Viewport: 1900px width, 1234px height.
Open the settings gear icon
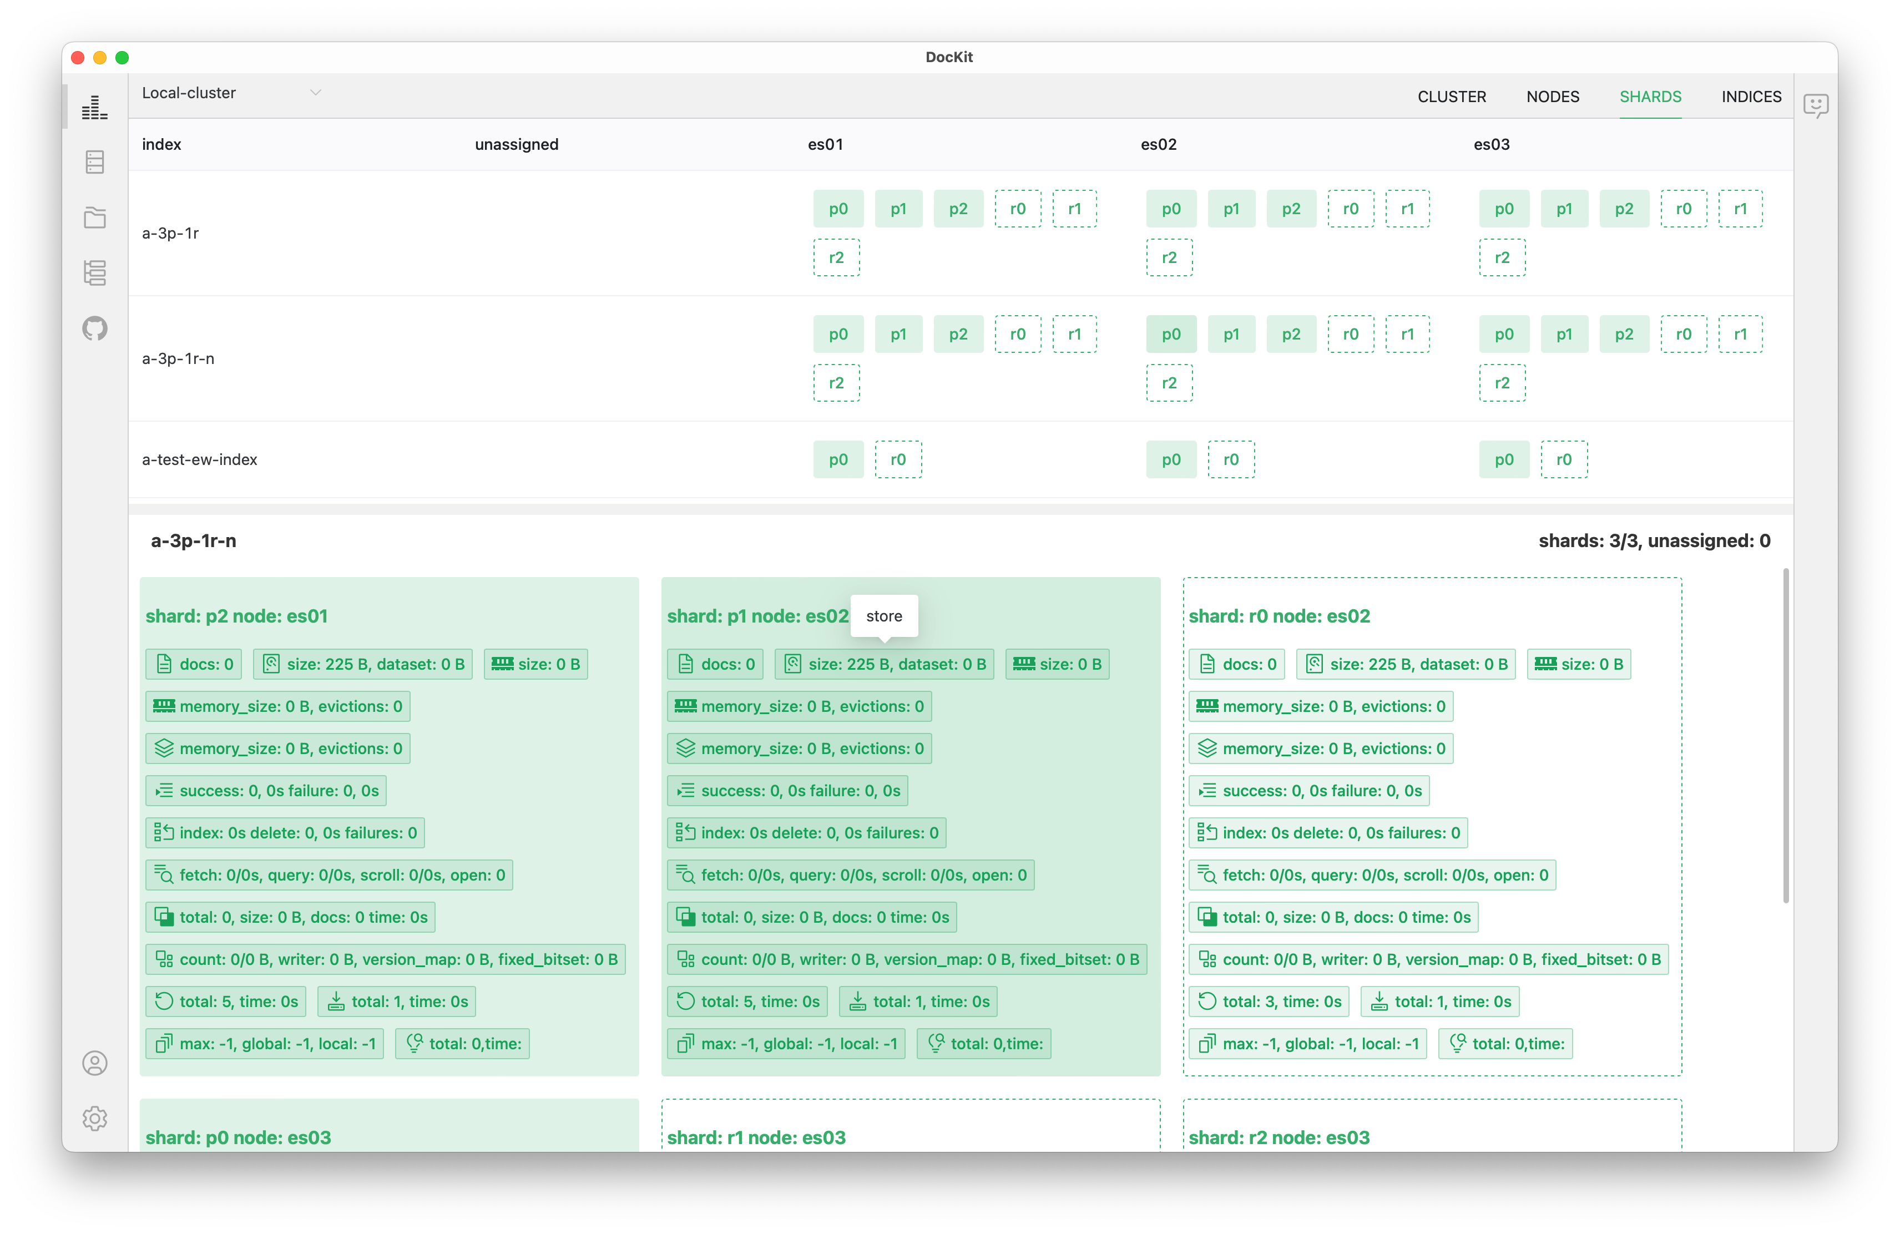click(x=94, y=1118)
